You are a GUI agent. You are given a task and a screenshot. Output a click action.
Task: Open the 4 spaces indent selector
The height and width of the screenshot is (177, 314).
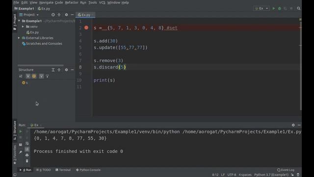pyautogui.click(x=245, y=175)
